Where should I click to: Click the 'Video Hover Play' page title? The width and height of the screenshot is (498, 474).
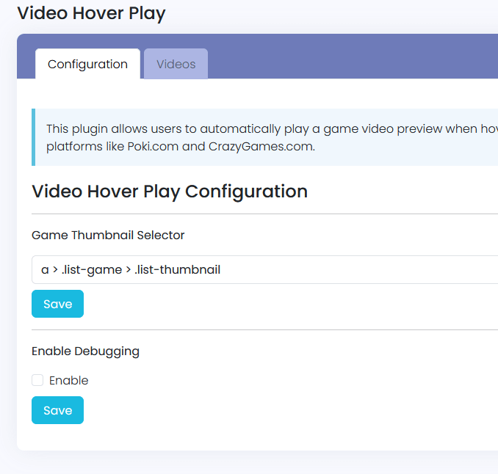pos(91,13)
